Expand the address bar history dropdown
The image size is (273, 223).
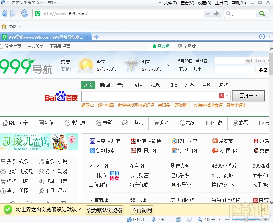point(207,14)
